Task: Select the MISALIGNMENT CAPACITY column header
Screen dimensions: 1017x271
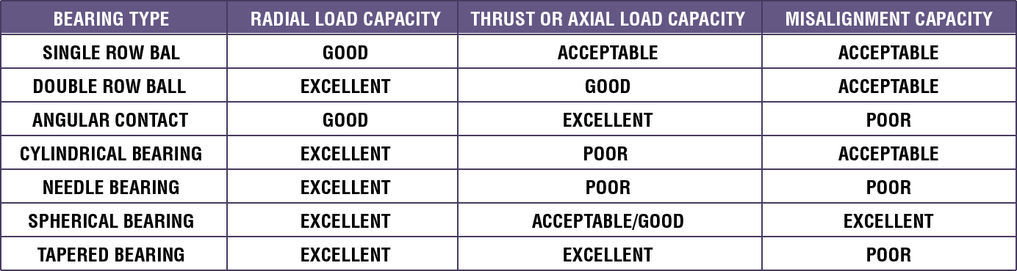Action: click(x=889, y=19)
